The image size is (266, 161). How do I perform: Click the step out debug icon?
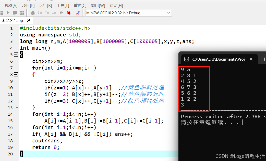[x=54, y=13]
